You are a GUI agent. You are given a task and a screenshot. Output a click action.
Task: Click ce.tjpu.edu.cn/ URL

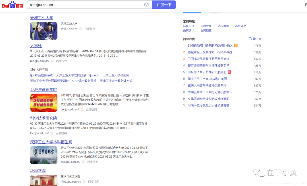[x=70, y=109]
